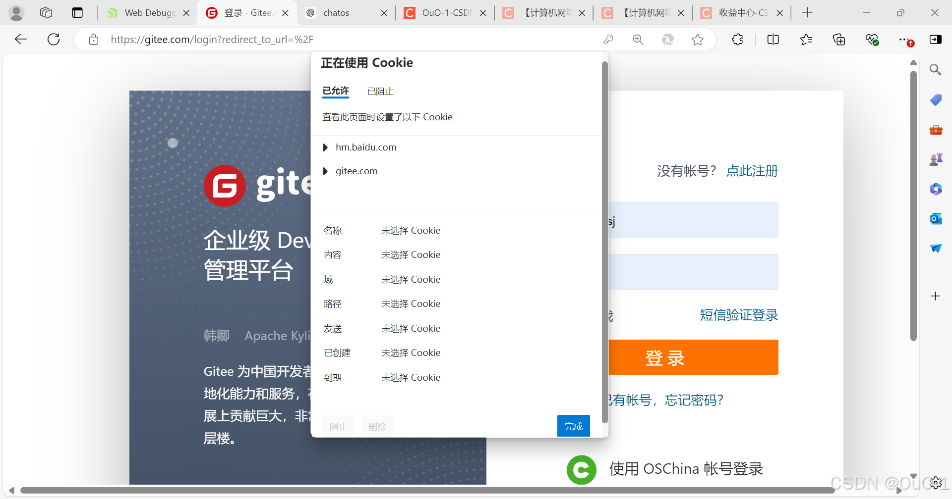Close the 登录 - Gitee tab
This screenshot has height=499, width=952.
(285, 13)
